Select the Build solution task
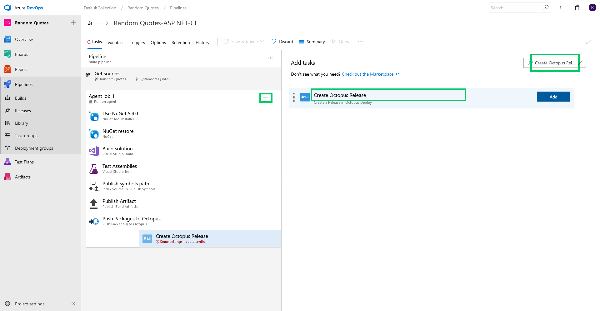 [183, 151]
